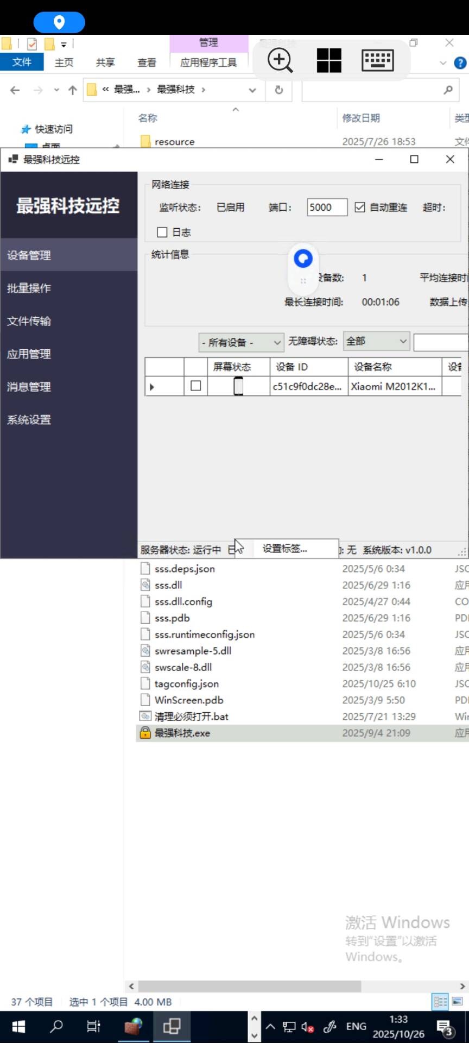Click the 设备 ID column header
The image size is (469, 1043).
point(309,367)
